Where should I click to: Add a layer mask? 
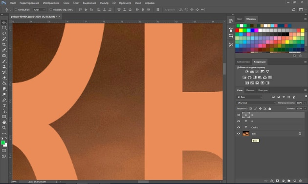(277, 181)
